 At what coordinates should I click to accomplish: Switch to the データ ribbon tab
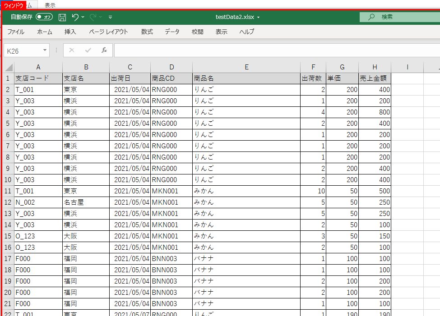(x=172, y=32)
